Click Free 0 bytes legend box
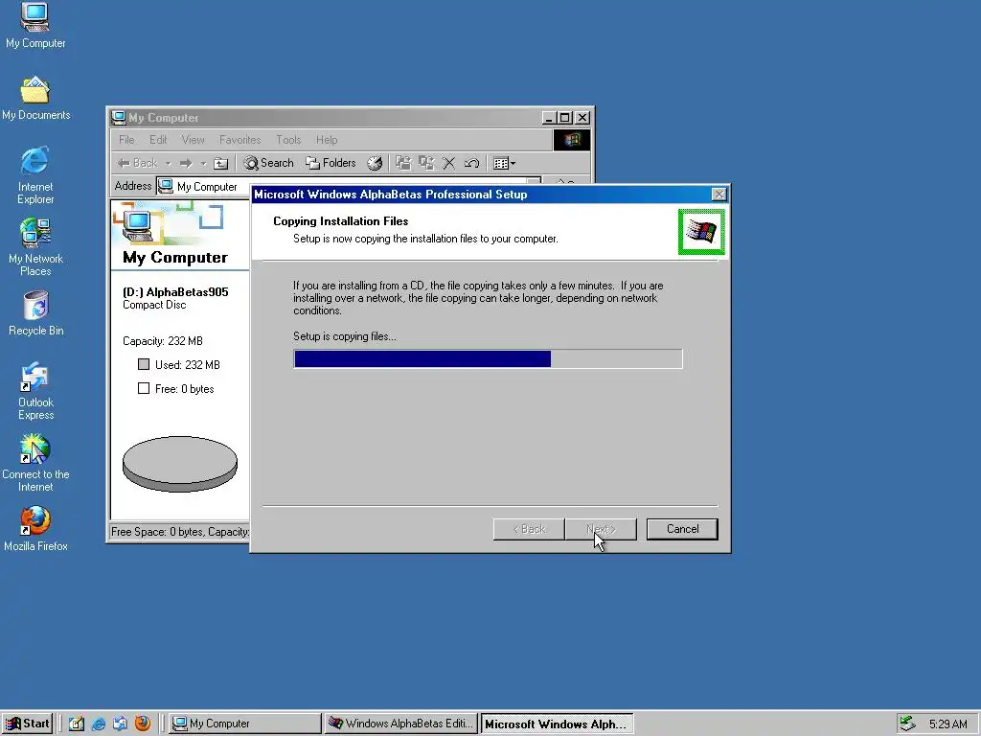The image size is (981, 736). (x=144, y=388)
